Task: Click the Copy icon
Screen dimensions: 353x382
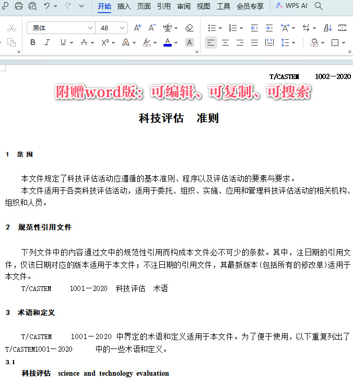Action: (11, 42)
